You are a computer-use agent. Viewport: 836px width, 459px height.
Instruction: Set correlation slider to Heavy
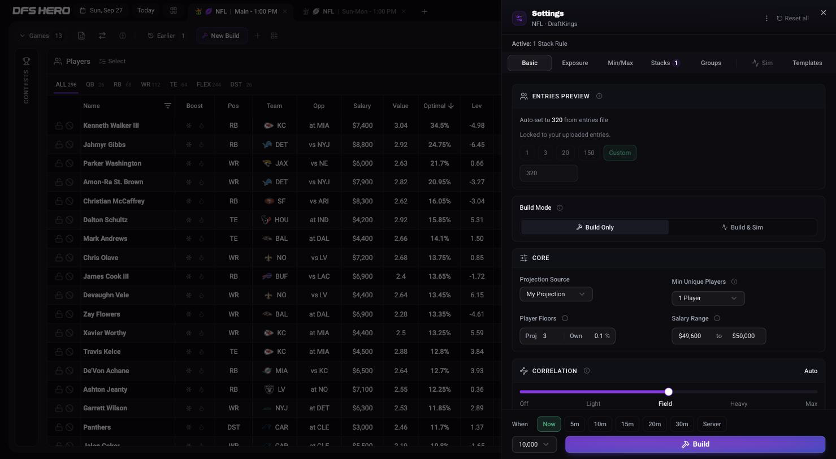click(x=739, y=404)
